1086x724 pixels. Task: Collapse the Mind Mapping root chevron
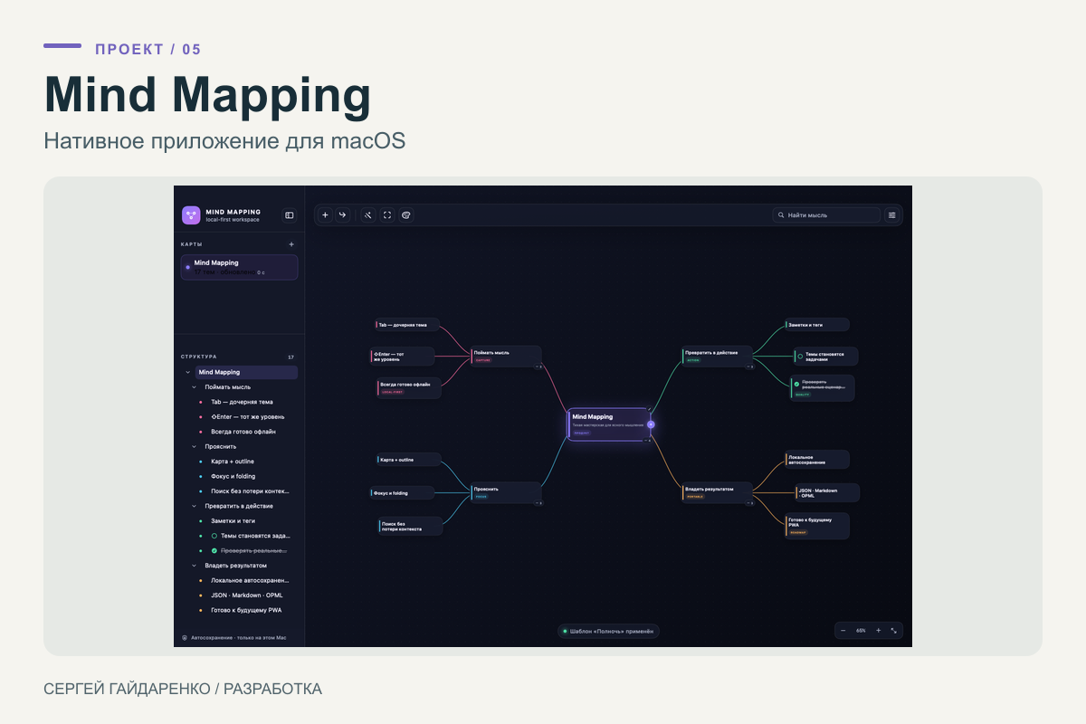tap(188, 372)
